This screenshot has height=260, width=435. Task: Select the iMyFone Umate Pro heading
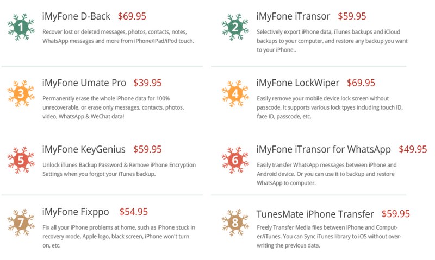point(84,83)
